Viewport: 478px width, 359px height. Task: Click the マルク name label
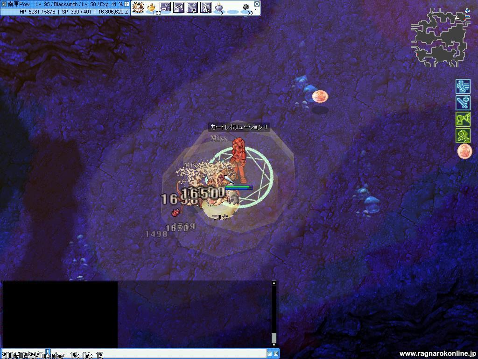click(x=220, y=217)
